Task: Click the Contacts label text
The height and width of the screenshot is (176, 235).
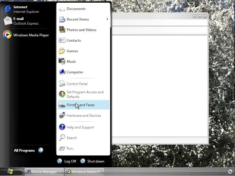Action: 74,40
